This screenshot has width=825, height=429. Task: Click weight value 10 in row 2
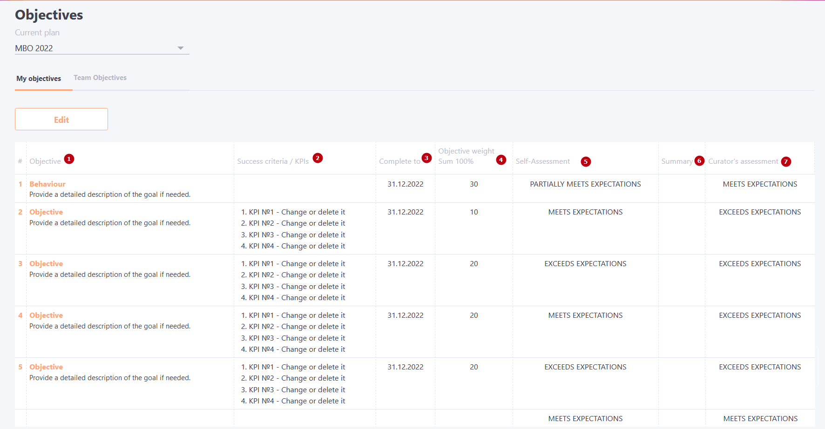(x=474, y=212)
